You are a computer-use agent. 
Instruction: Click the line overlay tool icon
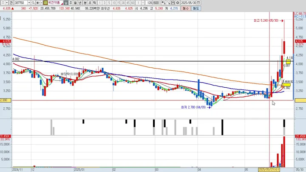click(168, 3)
